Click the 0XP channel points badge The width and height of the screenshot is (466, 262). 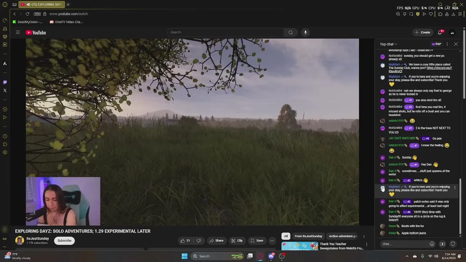436,44
